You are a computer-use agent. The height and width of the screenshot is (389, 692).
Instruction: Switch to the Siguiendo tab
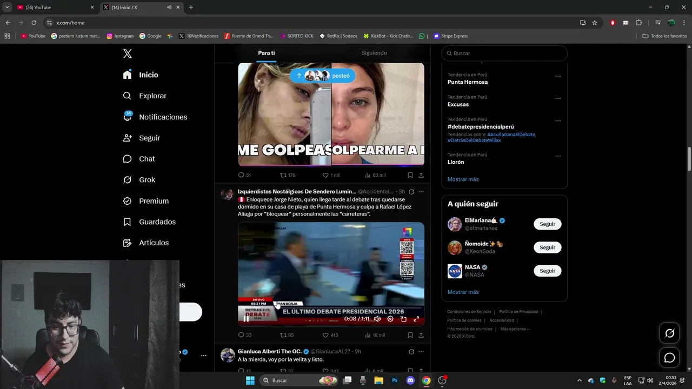(374, 53)
